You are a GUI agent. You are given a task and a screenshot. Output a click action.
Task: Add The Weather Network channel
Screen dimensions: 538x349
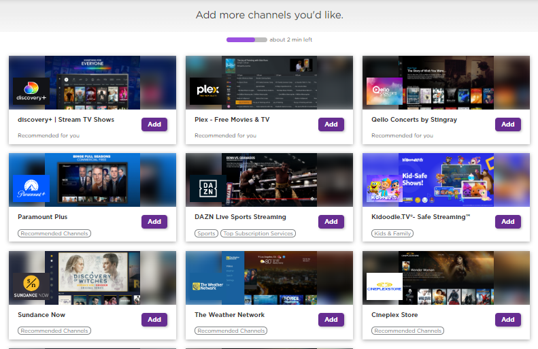pos(331,320)
